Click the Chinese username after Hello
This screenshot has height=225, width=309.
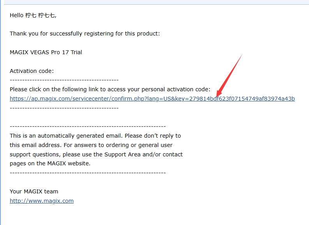click(x=41, y=15)
